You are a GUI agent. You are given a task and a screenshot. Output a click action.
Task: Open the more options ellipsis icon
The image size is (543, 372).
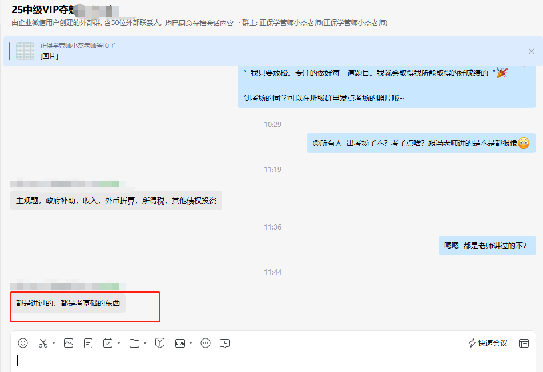pos(205,343)
